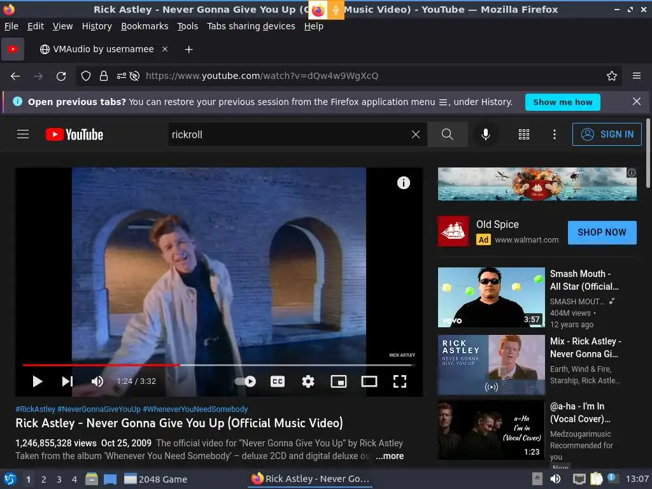Open the video settings gear
Screen dimensions: 652x489
308,381
